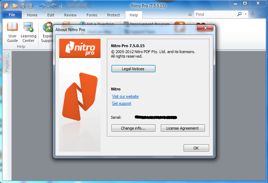Click the Legal Notices button
Screen dimensions: 268x183
[133, 69]
